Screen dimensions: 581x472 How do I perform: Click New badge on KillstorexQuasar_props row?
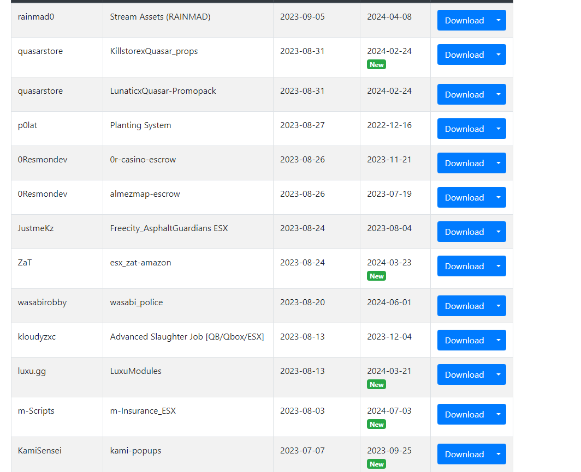(376, 65)
